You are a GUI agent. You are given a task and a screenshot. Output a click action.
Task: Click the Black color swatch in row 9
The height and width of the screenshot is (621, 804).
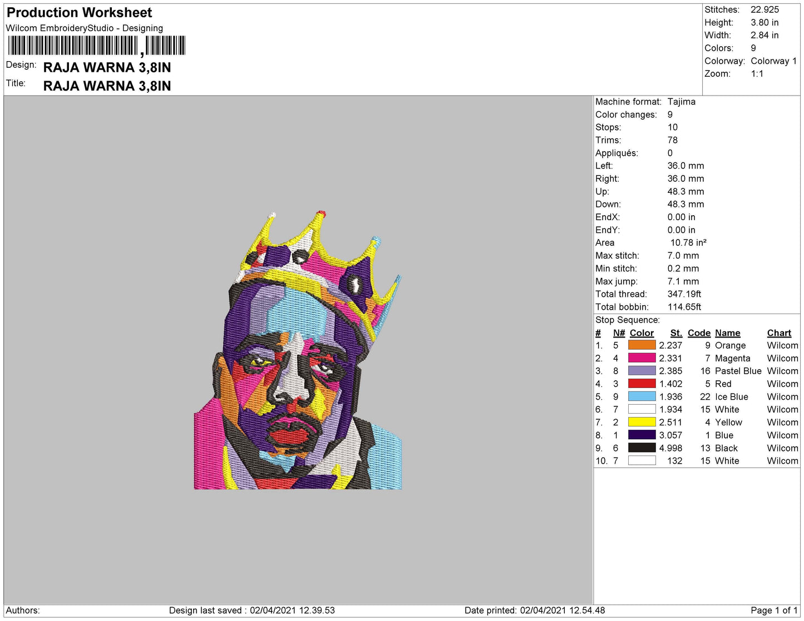(x=642, y=448)
